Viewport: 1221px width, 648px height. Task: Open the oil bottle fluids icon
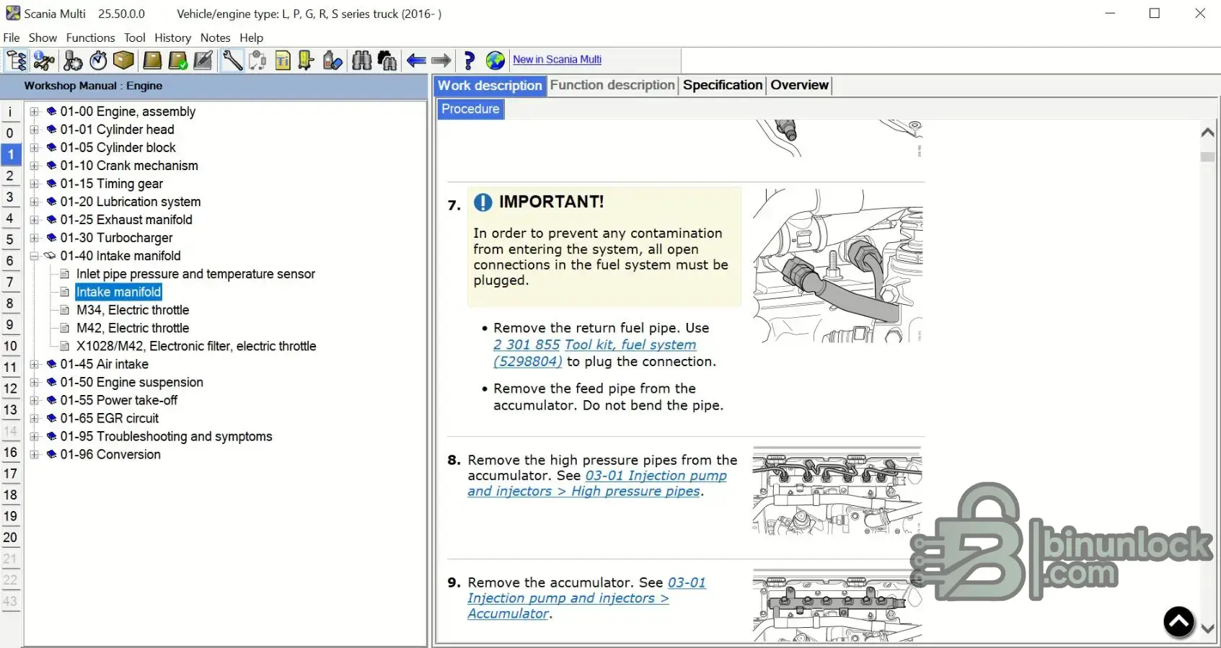click(332, 61)
